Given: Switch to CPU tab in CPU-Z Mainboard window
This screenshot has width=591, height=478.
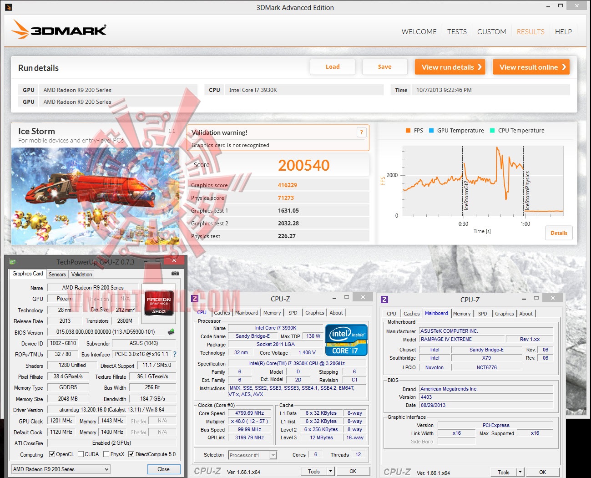Looking at the screenshot, I should [x=391, y=314].
